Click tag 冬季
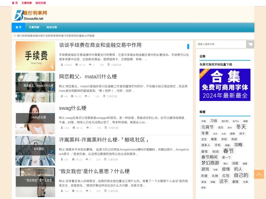 coord(205,133)
